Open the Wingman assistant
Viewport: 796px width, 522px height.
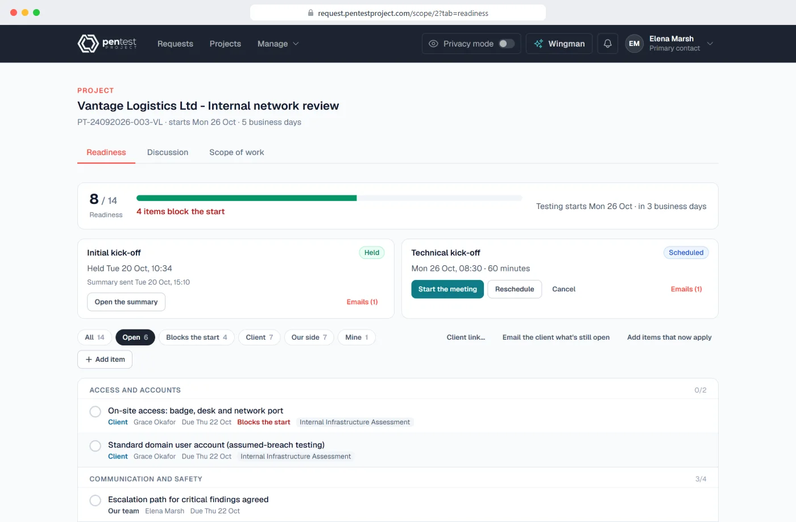559,44
